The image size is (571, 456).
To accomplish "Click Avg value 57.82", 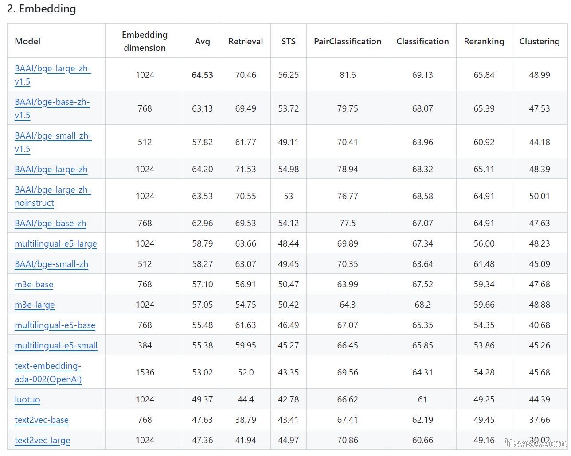I will (203, 142).
